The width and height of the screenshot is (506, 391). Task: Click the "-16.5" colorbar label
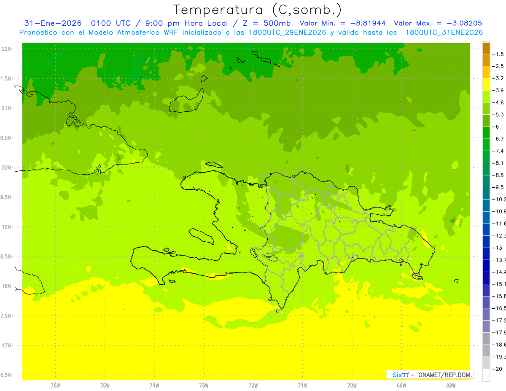(x=499, y=308)
